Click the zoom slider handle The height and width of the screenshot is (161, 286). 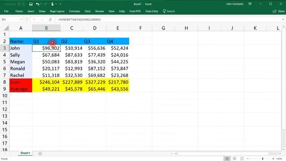(x=263, y=159)
